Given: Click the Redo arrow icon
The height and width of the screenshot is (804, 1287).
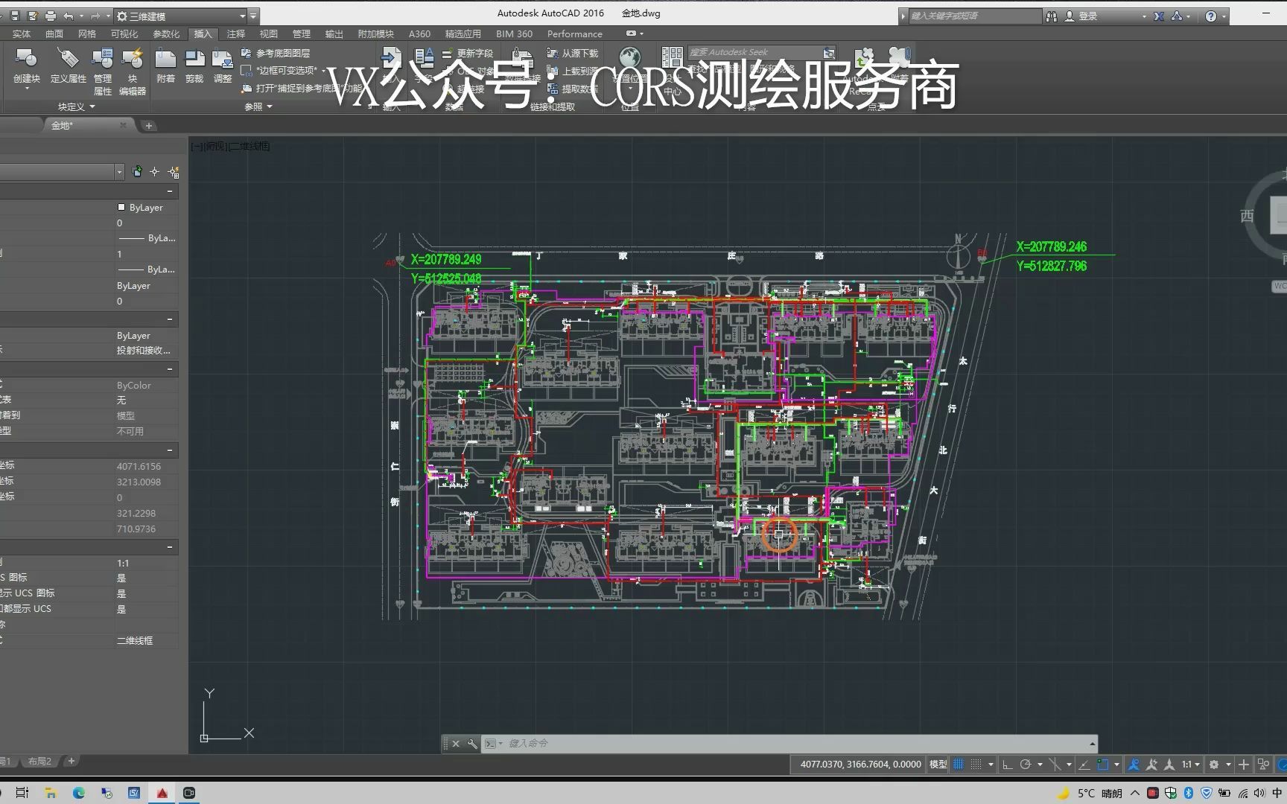Looking at the screenshot, I should coord(95,16).
